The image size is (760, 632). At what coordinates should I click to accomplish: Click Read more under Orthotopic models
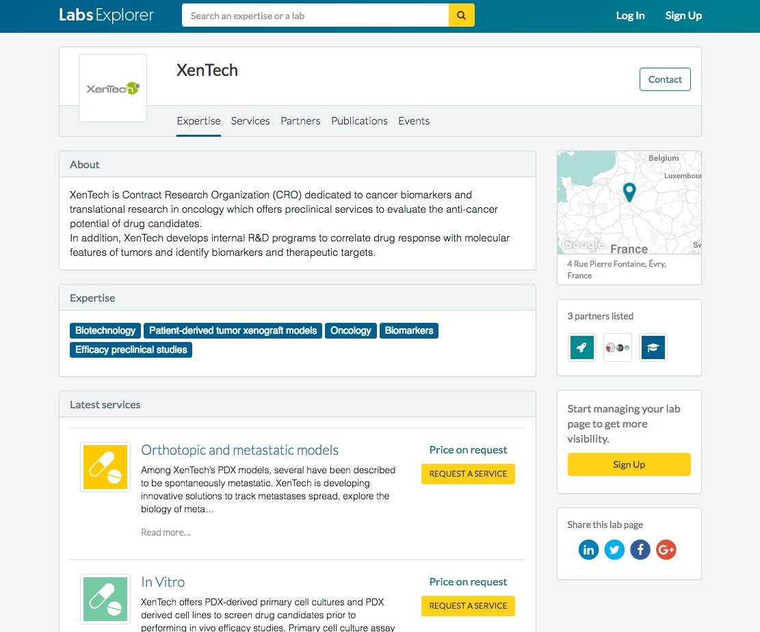pos(166,532)
